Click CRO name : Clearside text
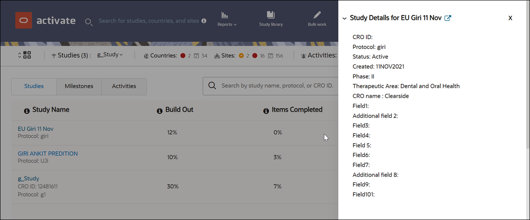Image resolution: width=530 pixels, height=220 pixels. [381, 96]
